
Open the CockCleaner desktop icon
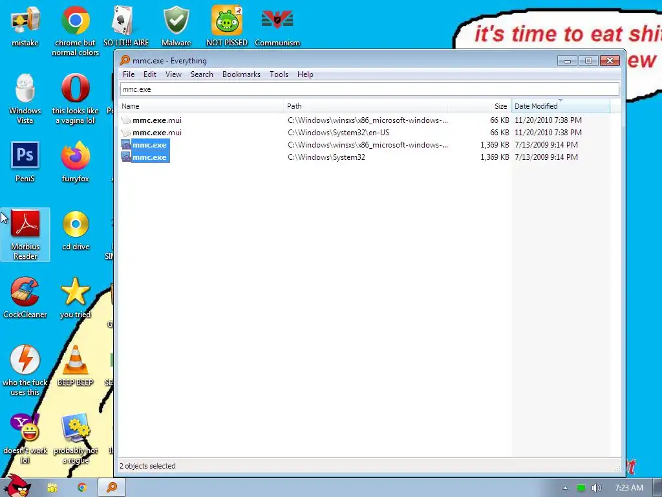point(25,297)
